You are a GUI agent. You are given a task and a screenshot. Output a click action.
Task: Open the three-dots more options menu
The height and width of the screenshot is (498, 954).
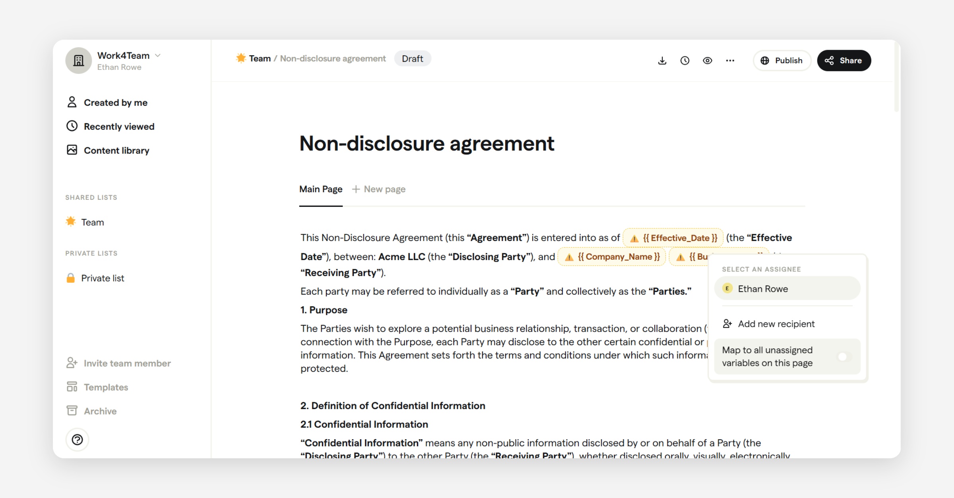click(730, 60)
